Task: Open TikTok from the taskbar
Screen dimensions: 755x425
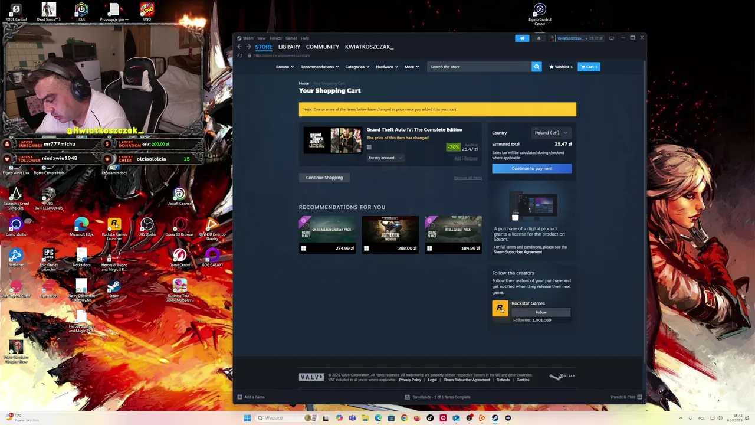Action: tap(430, 418)
